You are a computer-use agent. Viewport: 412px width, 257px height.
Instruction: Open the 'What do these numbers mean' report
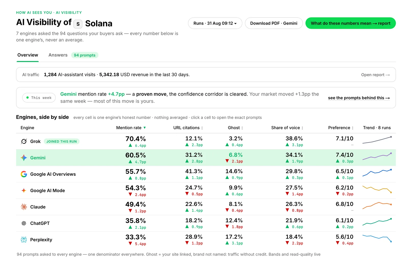pyautogui.click(x=350, y=23)
